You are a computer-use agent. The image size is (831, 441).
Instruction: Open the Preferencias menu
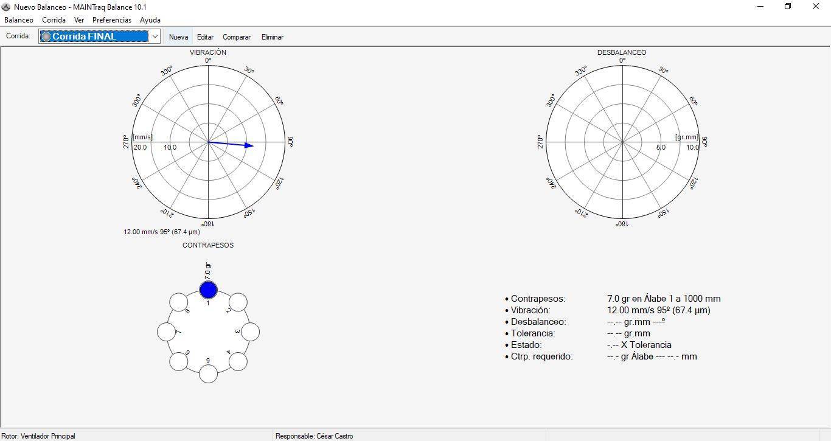tap(112, 19)
